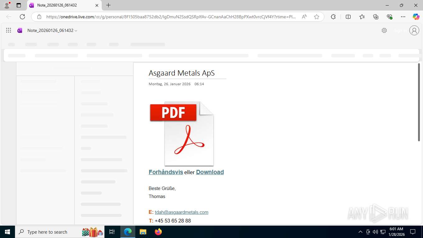Click the Thomas signature text
Viewport: 423px width, 238px height.
pyautogui.click(x=157, y=196)
